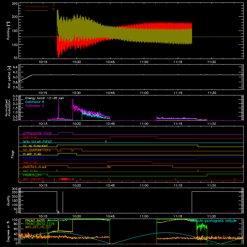
Task: Click the BAD_PACKETS flag label
Action: coord(34,179)
